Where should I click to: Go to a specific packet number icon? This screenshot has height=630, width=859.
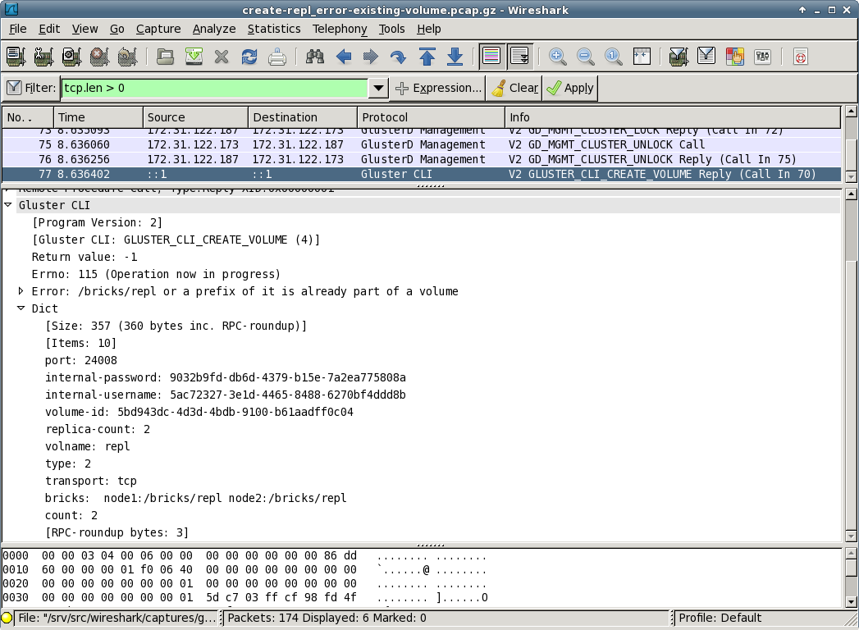click(398, 57)
